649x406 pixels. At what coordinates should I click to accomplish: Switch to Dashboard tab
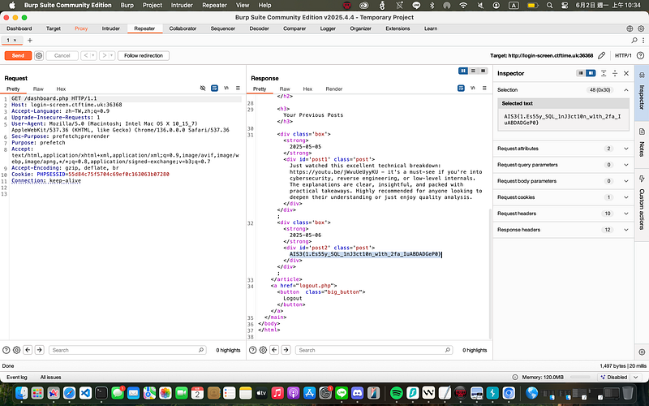pos(19,28)
